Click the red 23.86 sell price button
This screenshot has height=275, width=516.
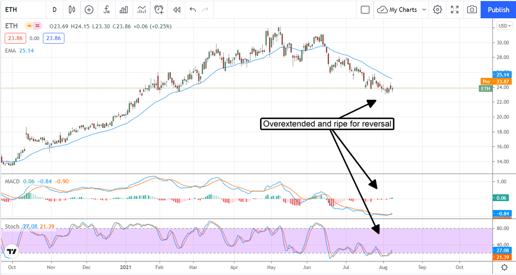[15, 38]
